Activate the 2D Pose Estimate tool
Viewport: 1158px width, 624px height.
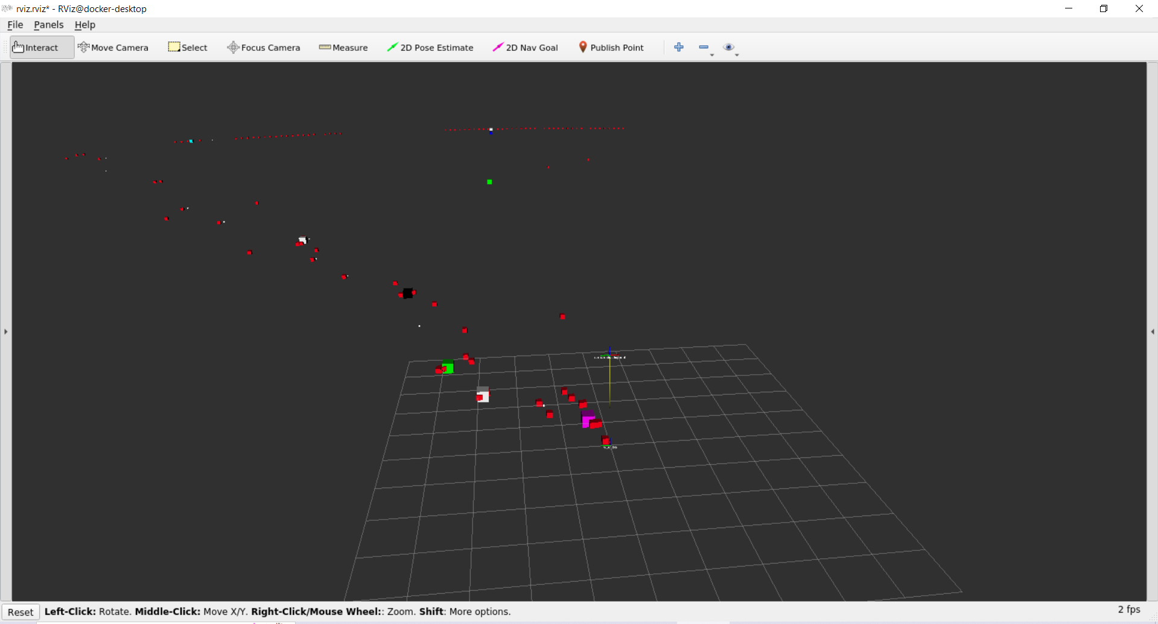tap(430, 47)
